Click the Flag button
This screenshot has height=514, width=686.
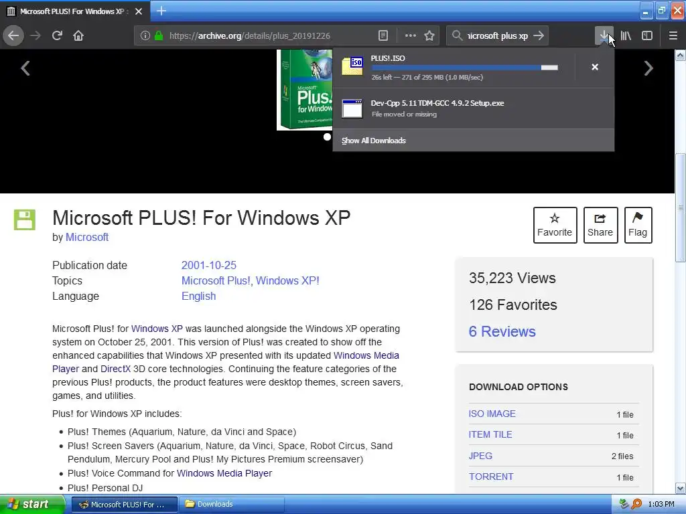[x=638, y=225]
